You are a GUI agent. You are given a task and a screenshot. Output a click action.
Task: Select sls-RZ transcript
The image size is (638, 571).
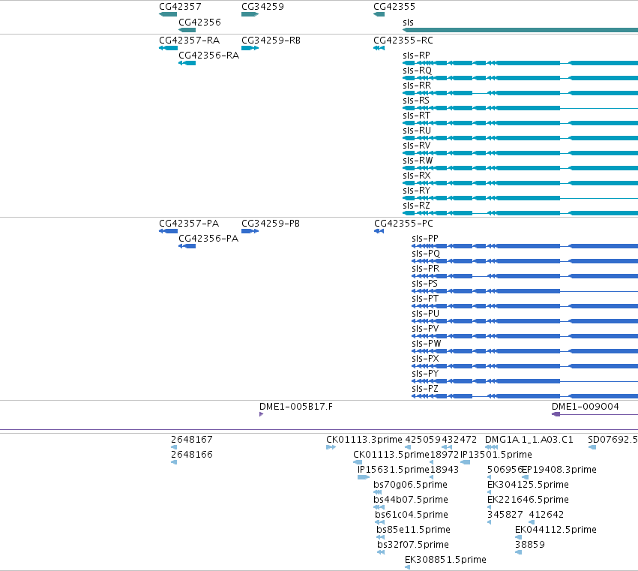point(520,213)
